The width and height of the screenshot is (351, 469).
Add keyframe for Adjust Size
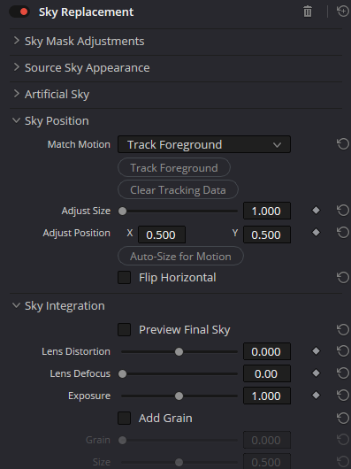coord(316,211)
